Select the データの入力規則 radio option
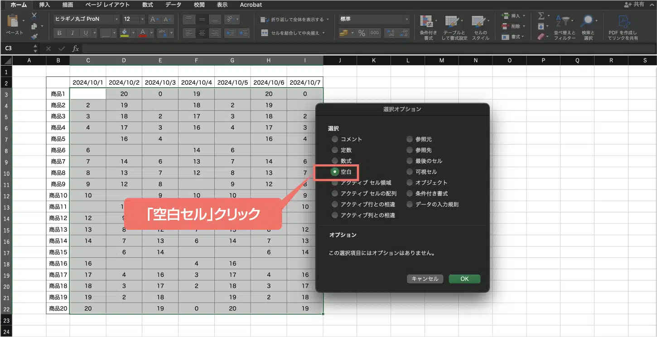657x337 pixels. click(410, 204)
